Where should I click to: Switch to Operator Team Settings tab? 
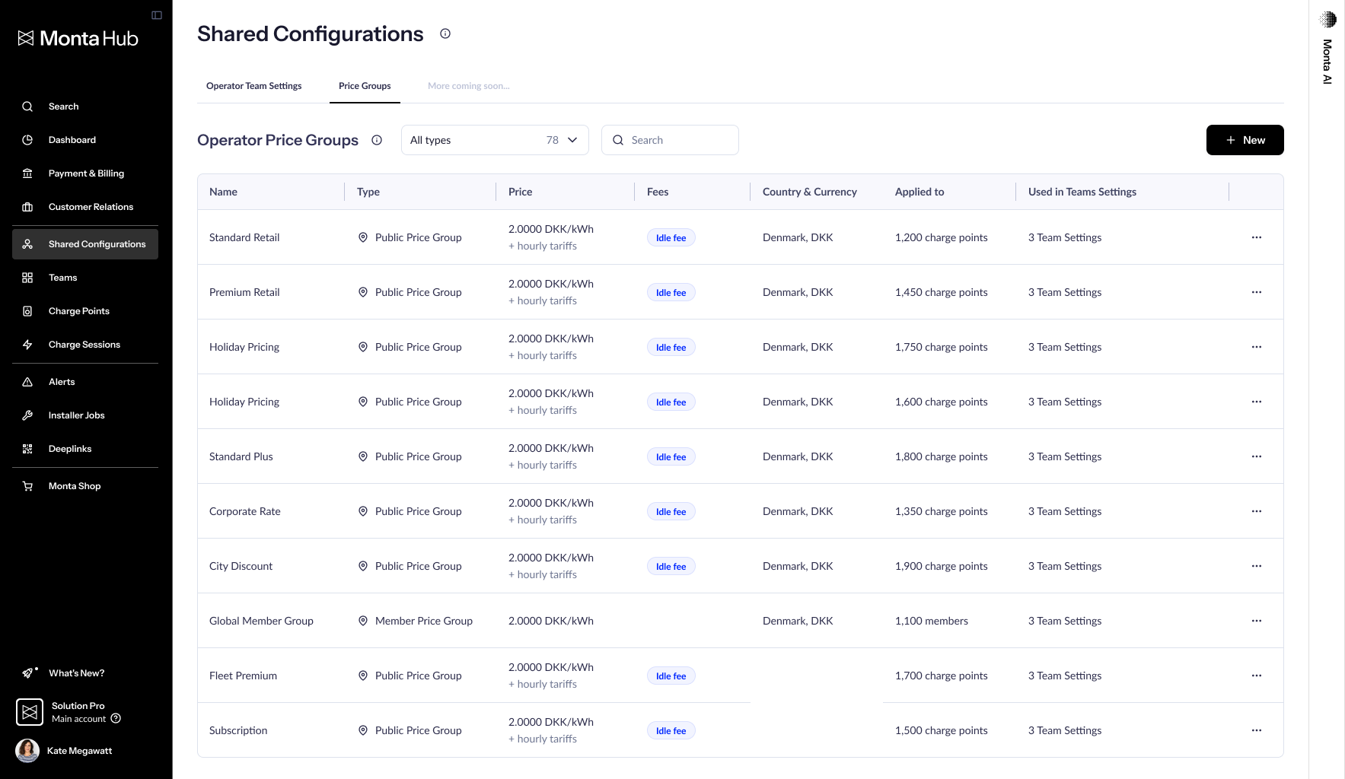coord(254,86)
